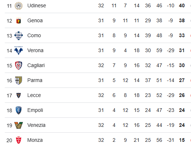Click the Verona club crest
Screen dimensions: 191x144
[x=19, y=50]
